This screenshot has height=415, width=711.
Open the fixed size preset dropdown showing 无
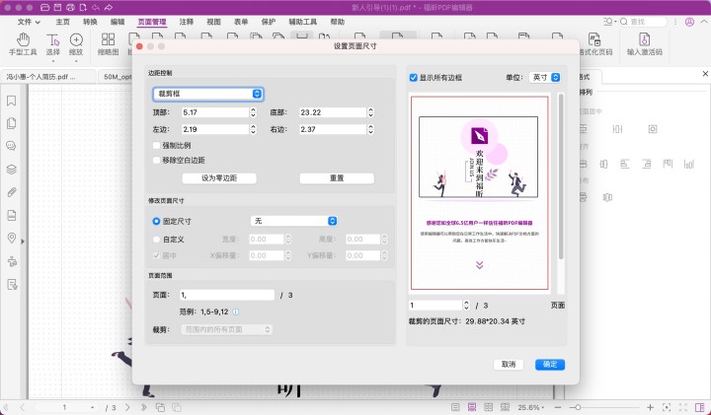pyautogui.click(x=292, y=222)
